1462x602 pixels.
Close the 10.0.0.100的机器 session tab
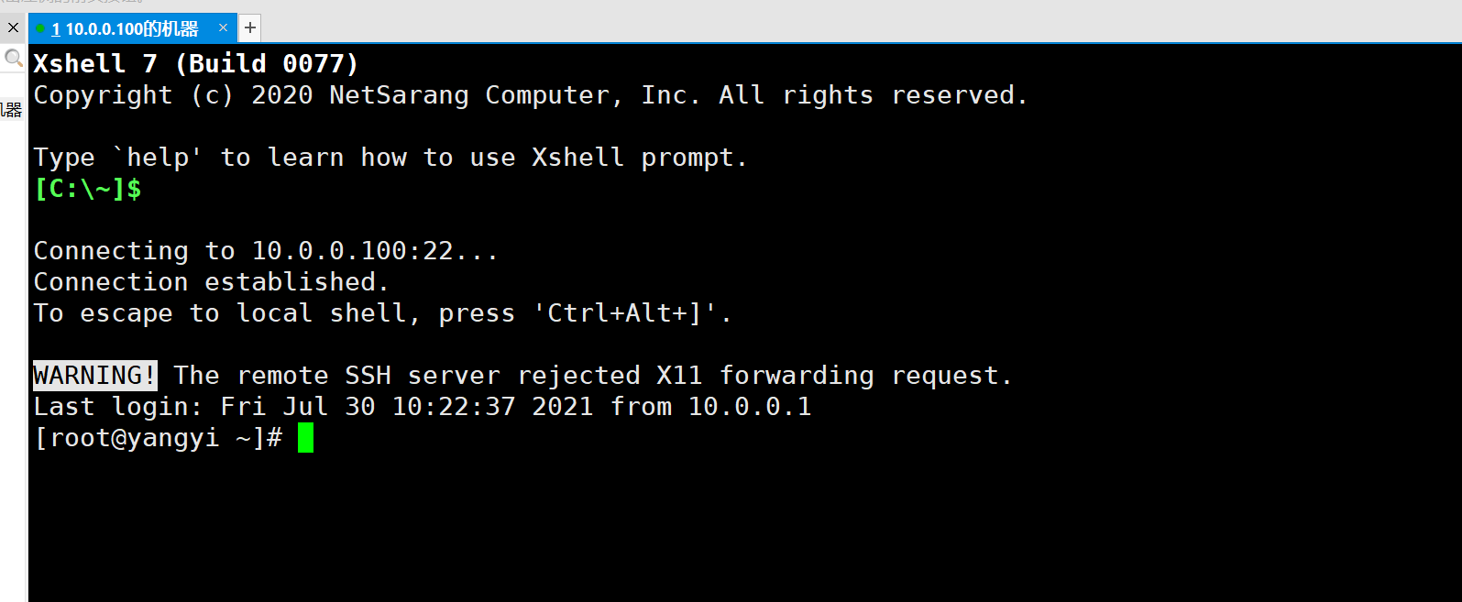(223, 28)
